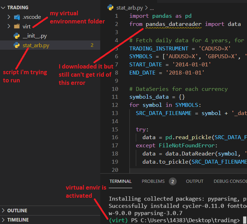Screen dimensions: 247x224
Task: Click the stat_arb.py breadcrumb label
Action: point(130,7)
